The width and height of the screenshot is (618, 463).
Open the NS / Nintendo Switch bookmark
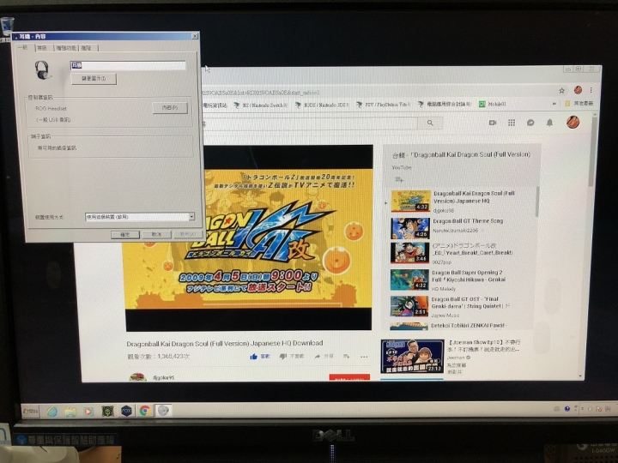[261, 105]
